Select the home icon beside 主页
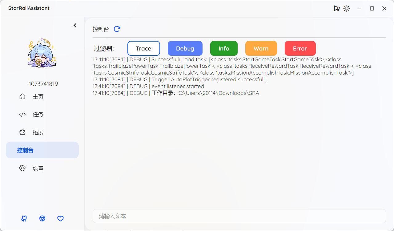 pos(22,96)
